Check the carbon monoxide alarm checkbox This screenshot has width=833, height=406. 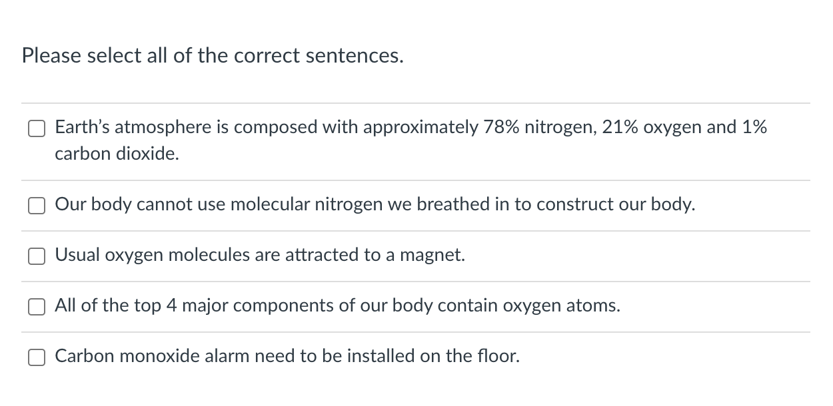point(37,357)
